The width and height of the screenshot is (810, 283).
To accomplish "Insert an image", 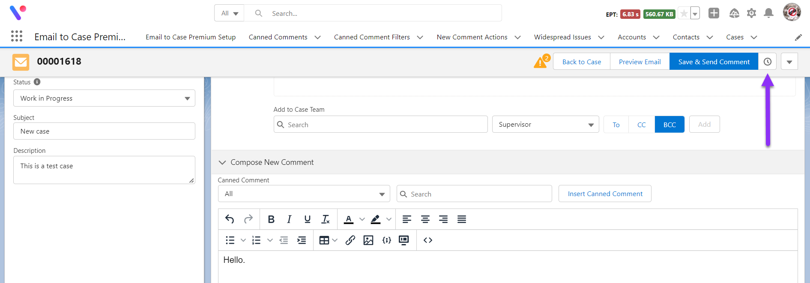I will coord(368,240).
